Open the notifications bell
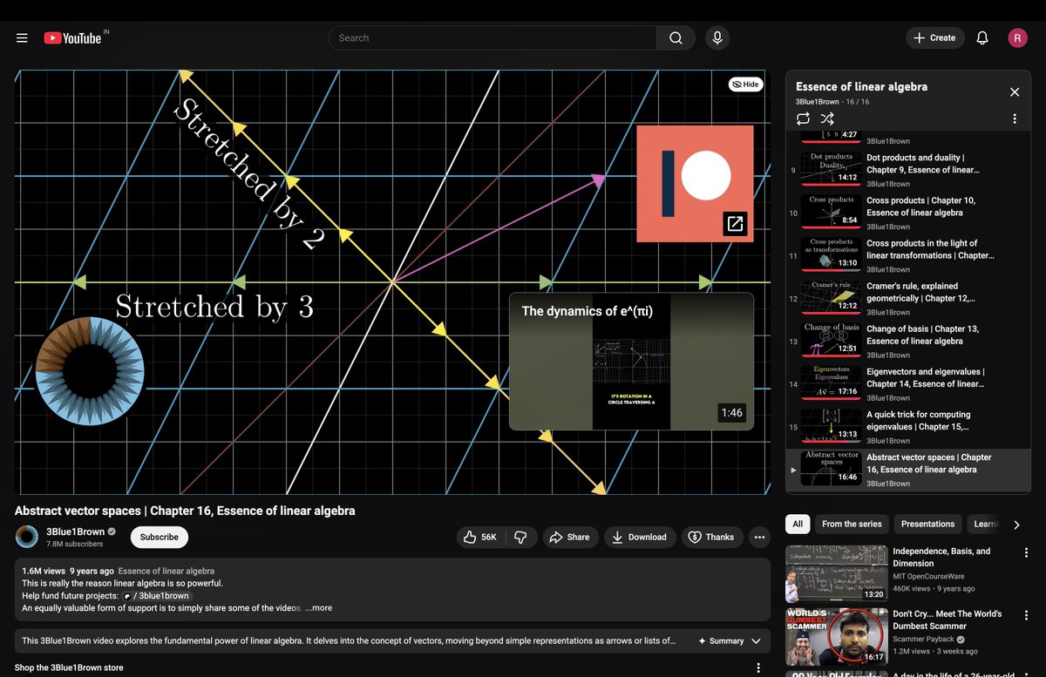Screen dimensions: 1046x677 (x=982, y=38)
